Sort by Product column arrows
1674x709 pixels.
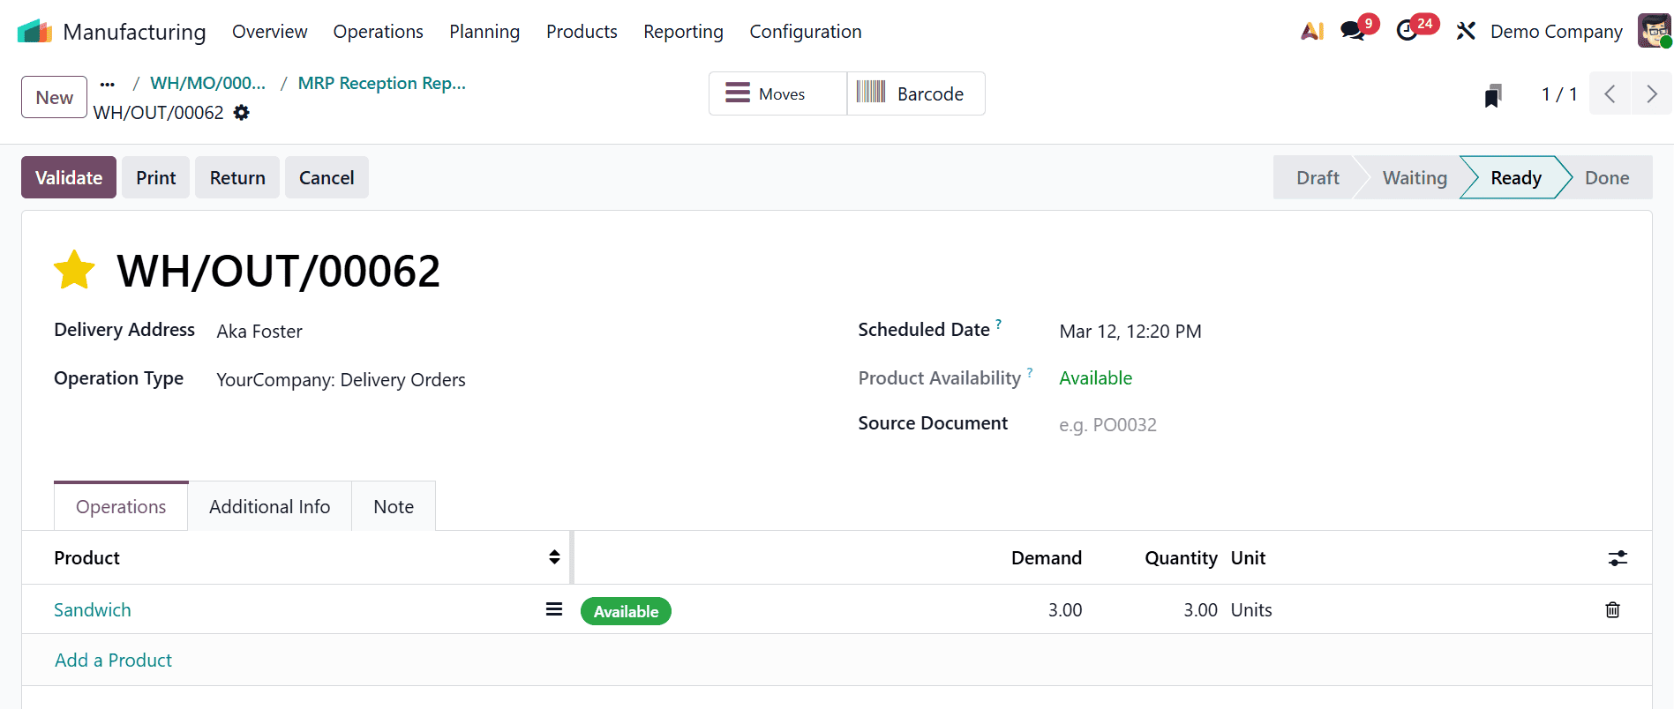coord(554,557)
